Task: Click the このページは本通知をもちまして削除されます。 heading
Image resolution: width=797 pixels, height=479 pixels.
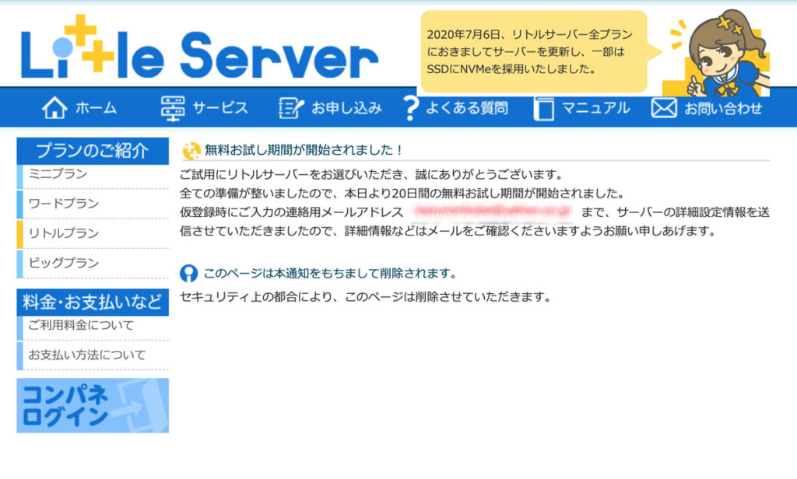Action: [330, 273]
